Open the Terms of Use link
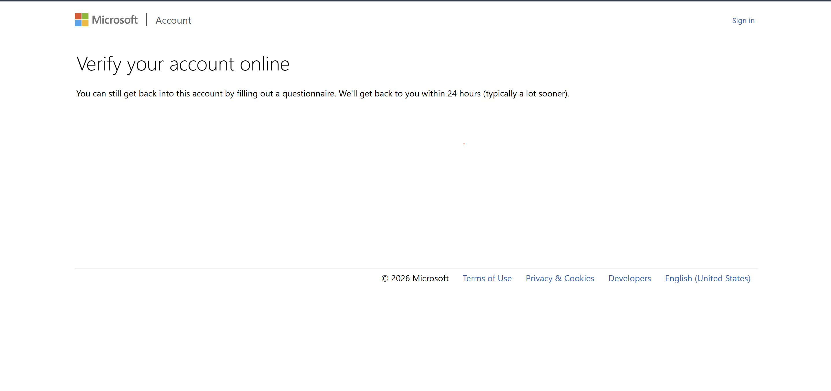Screen dimensions: 831x391 tap(487, 278)
